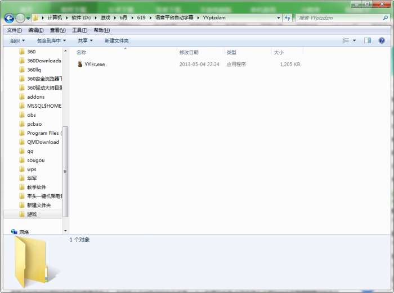Image resolution: width=394 pixels, height=293 pixels.
Task: Click the 619 breadcrumb segment
Action: [x=141, y=17]
